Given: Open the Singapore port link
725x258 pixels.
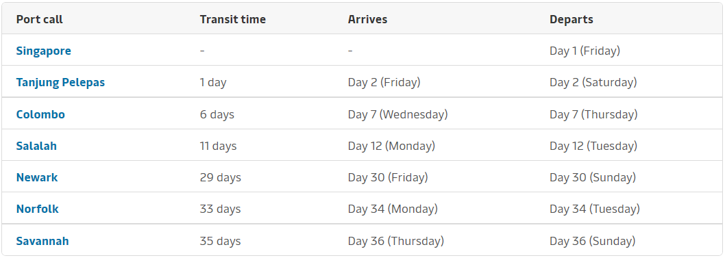Looking at the screenshot, I should pos(43,51).
